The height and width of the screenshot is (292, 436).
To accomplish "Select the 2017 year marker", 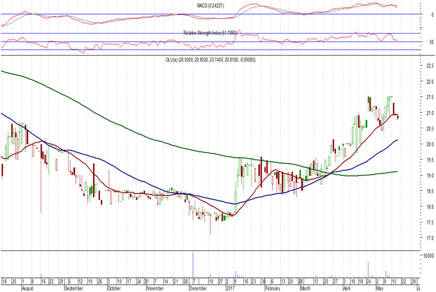I will click(x=231, y=288).
